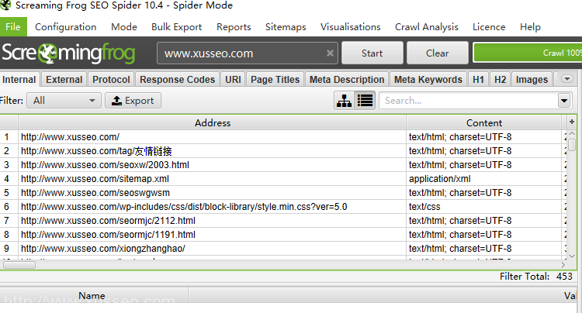Open the Help menu
The image size is (582, 313).
(x=530, y=27)
